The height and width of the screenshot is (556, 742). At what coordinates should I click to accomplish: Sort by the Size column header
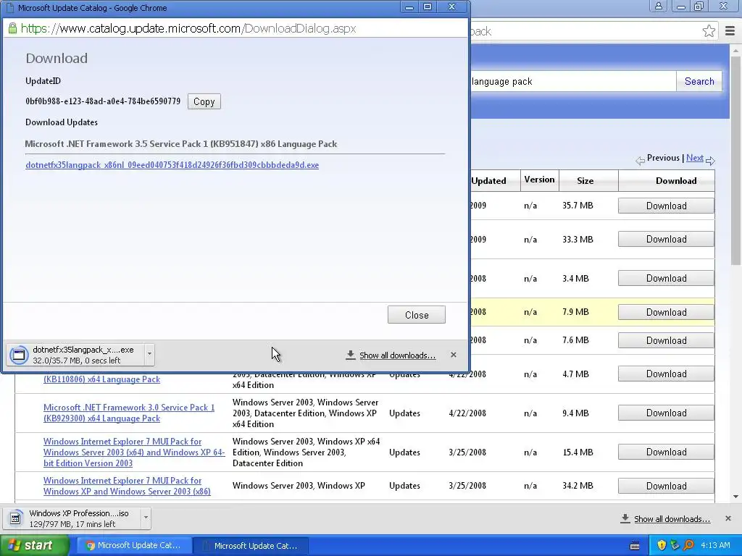pyautogui.click(x=585, y=180)
